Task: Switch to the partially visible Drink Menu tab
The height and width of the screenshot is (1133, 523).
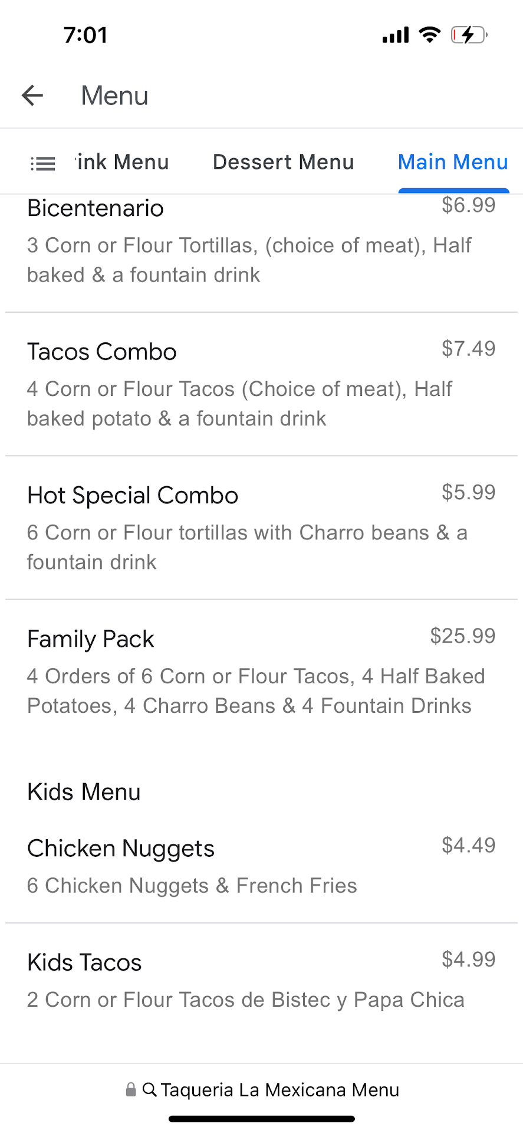Action: coord(123,162)
